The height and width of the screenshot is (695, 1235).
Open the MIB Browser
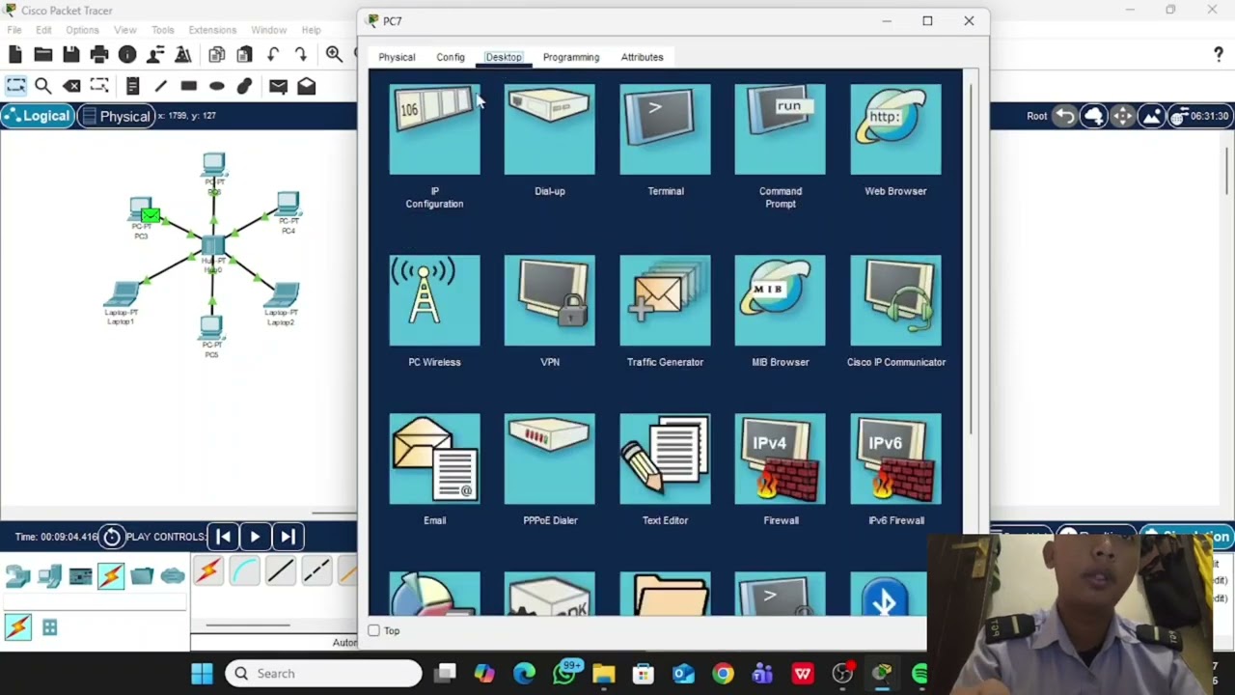coord(780,300)
